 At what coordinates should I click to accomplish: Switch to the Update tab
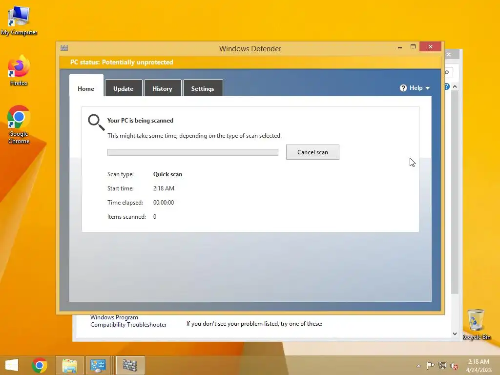(x=124, y=88)
